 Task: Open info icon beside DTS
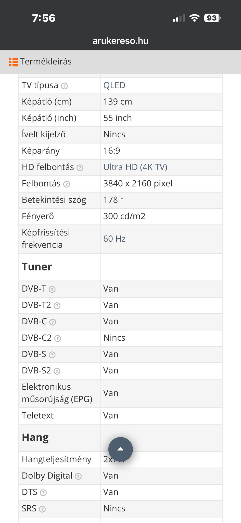coord(43,493)
